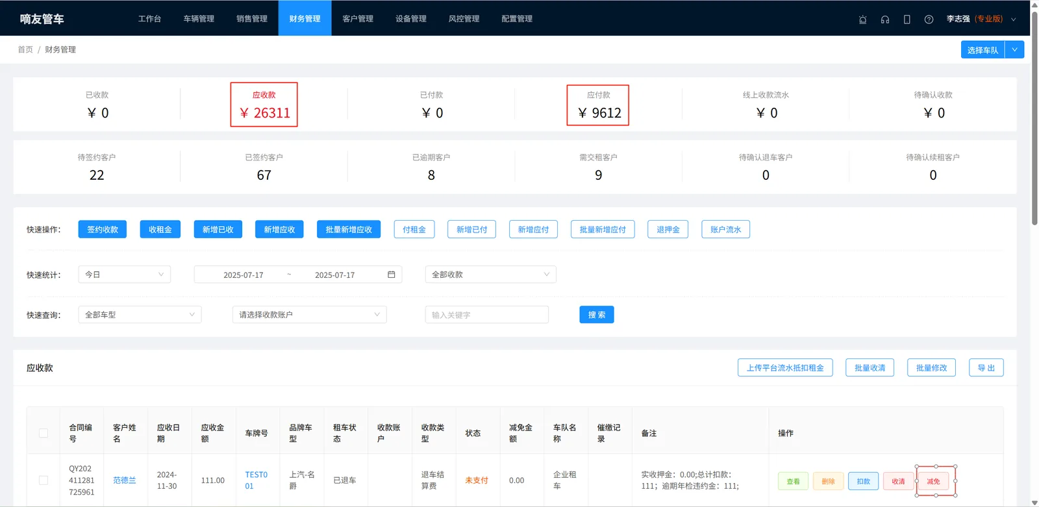Screen dimensions: 1039x507
Task: Click the 待签约客户 count of 22
Action: coord(97,175)
